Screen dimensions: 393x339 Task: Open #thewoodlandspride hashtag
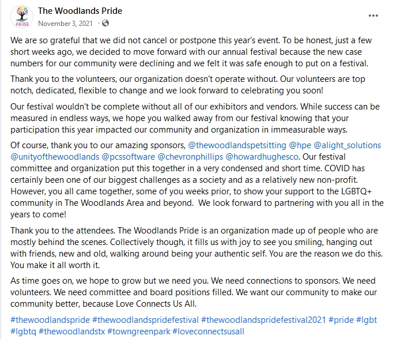tap(50, 319)
